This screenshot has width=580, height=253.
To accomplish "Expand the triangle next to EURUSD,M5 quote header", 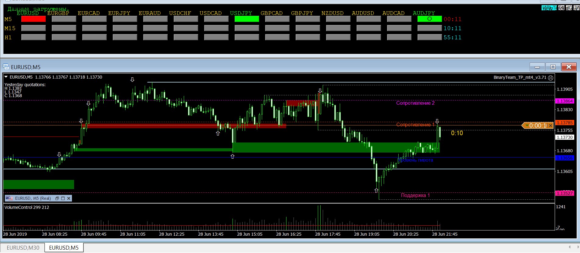I will (x=6, y=77).
